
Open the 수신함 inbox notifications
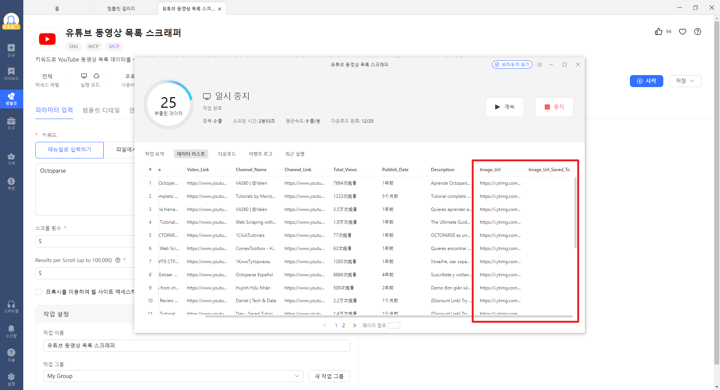[x=11, y=331]
